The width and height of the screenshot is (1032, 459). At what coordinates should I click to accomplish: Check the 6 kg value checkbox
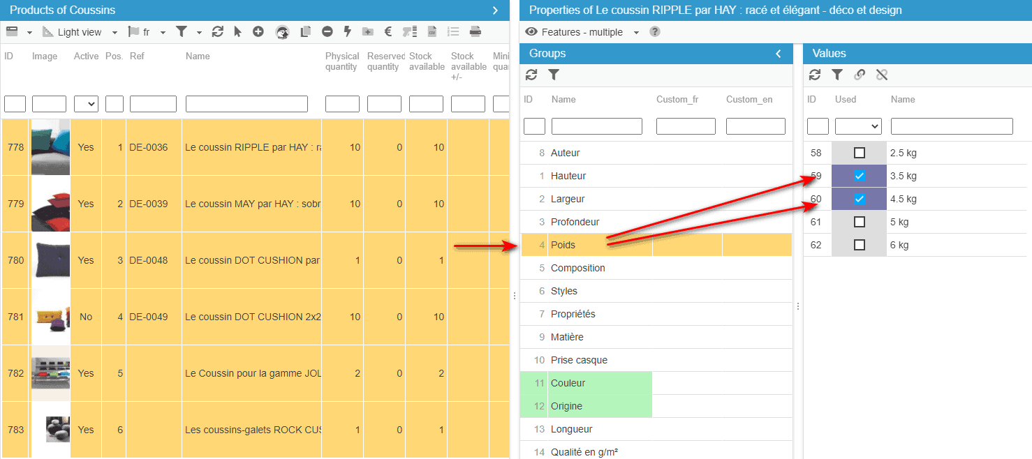pyautogui.click(x=860, y=245)
